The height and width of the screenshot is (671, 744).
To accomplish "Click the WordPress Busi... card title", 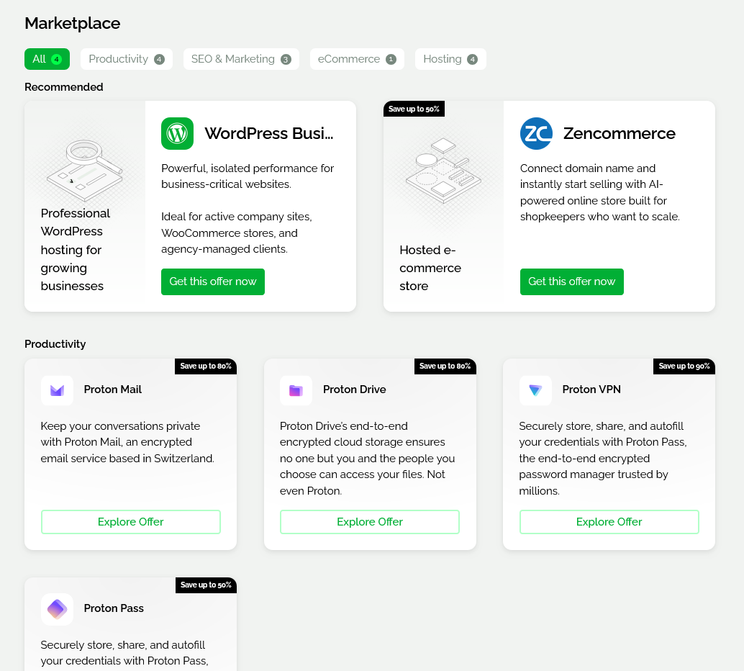I will [x=269, y=133].
